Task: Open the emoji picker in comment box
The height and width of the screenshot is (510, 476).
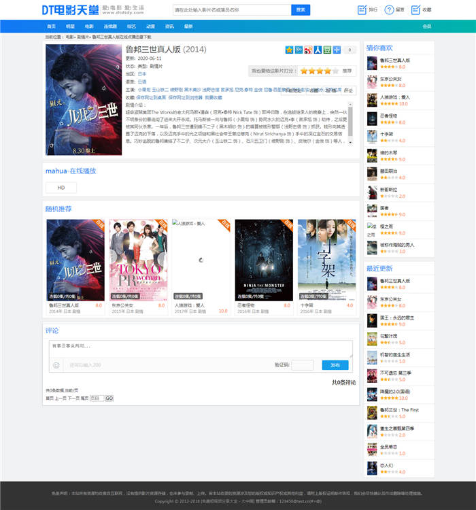Action: click(56, 365)
